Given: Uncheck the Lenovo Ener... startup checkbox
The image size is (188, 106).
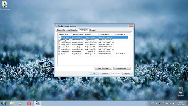Looking at the screenshot, I should click(59, 49).
